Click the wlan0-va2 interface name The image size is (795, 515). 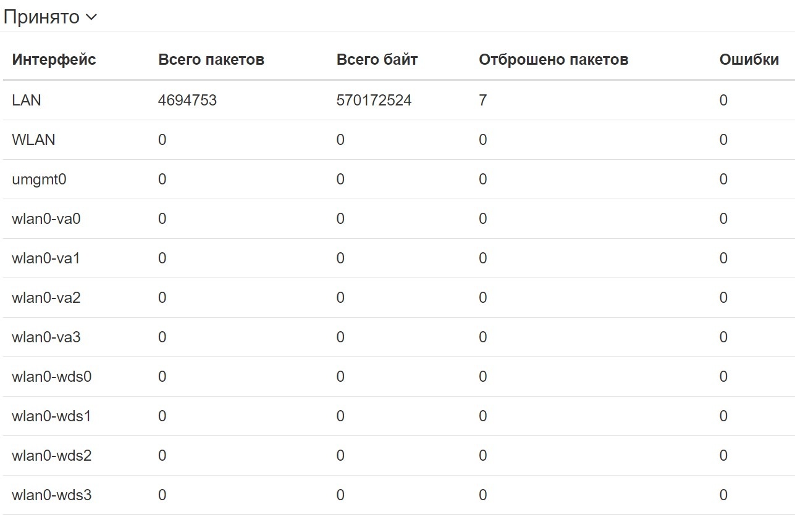click(46, 298)
